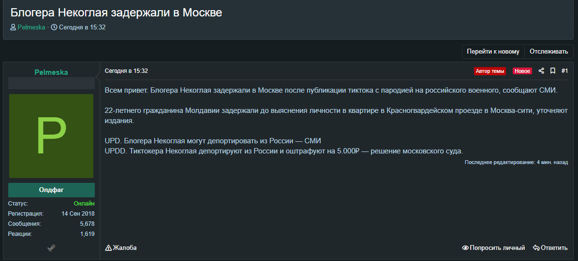Click the thread title Блогера Некоглая задержали

coord(116,13)
